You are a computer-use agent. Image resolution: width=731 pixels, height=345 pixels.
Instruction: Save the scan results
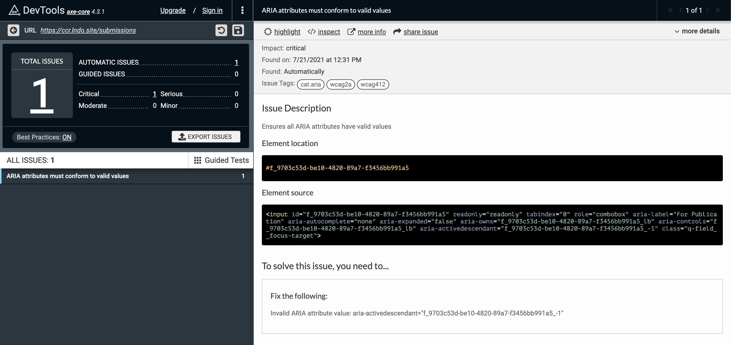click(x=238, y=30)
